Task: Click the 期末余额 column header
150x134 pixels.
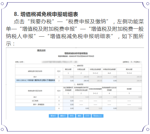Action: (x=129, y=69)
